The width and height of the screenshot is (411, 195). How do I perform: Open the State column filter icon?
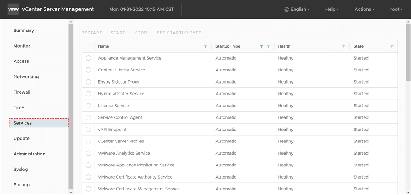pos(392,47)
